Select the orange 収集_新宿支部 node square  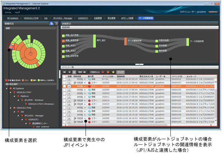click(x=63, y=41)
